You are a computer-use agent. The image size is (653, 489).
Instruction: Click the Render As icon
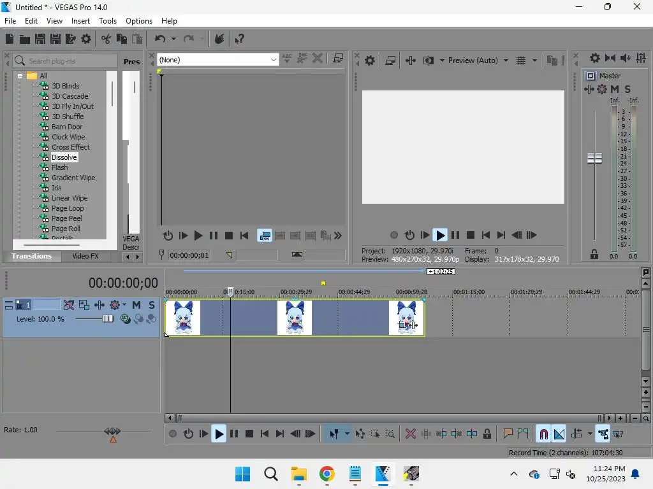tap(70, 39)
